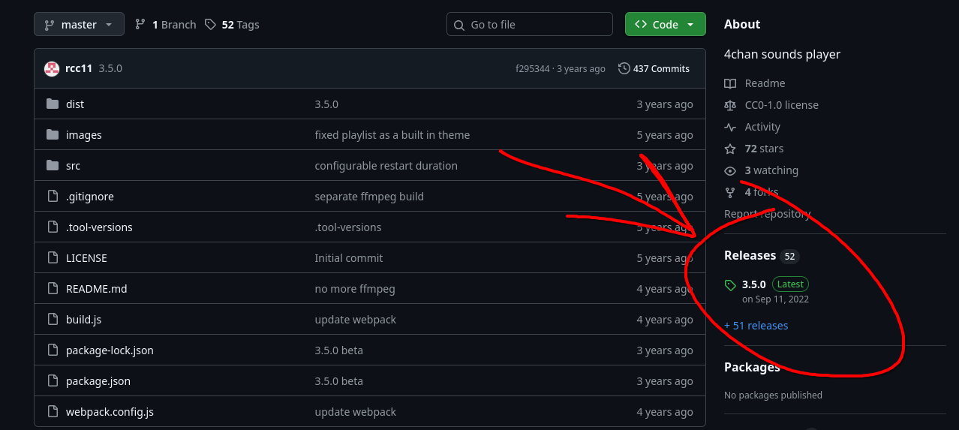The width and height of the screenshot is (959, 430).
Task: Click the branch icon beside 1 Branch
Action: coord(140,24)
